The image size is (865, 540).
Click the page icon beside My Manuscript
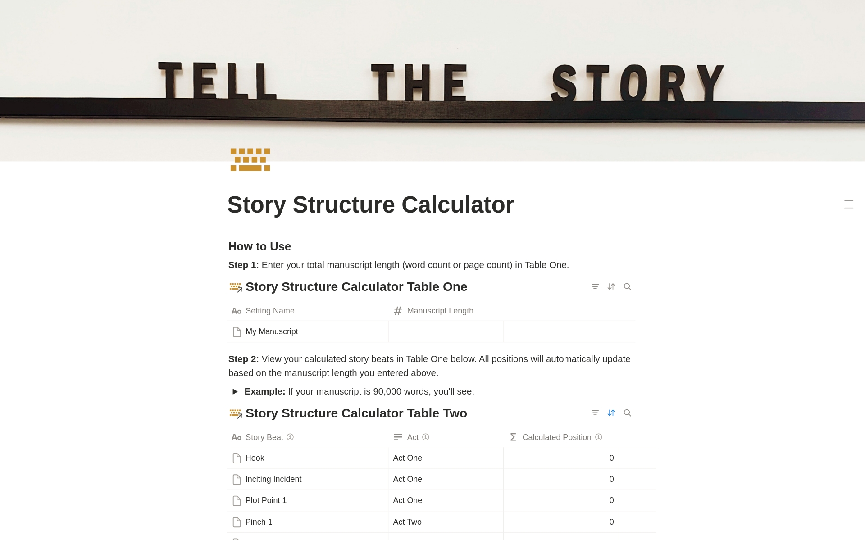(x=237, y=331)
